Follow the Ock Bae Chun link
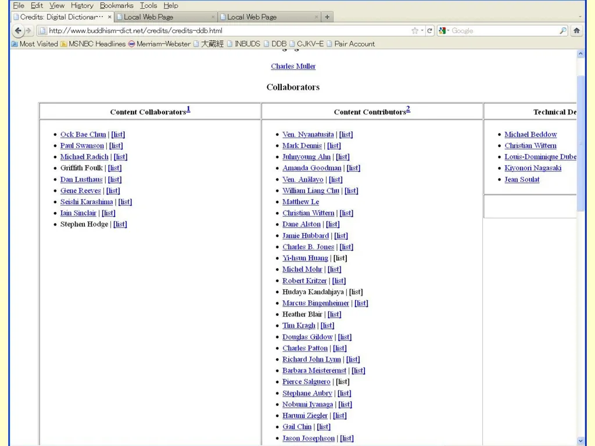 (83, 134)
